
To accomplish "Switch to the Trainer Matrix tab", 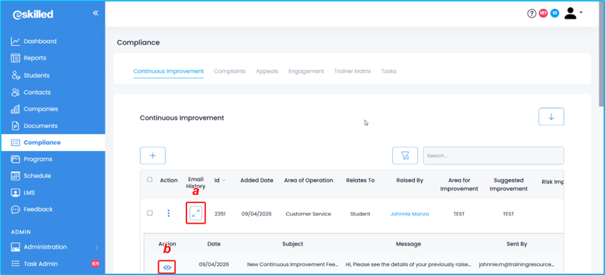I will coord(352,71).
